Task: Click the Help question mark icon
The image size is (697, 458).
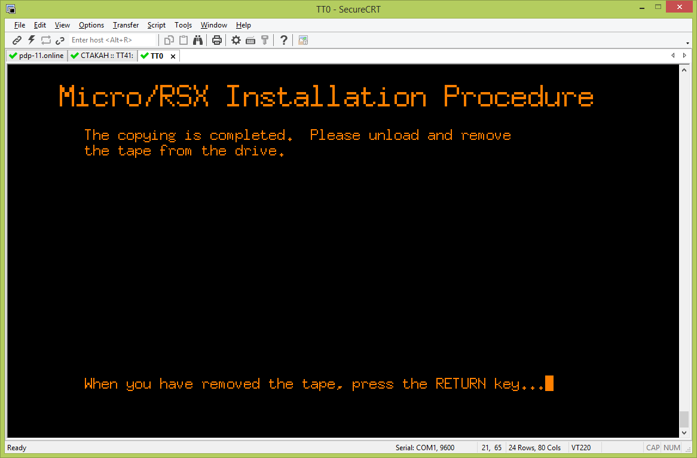Action: tap(284, 40)
